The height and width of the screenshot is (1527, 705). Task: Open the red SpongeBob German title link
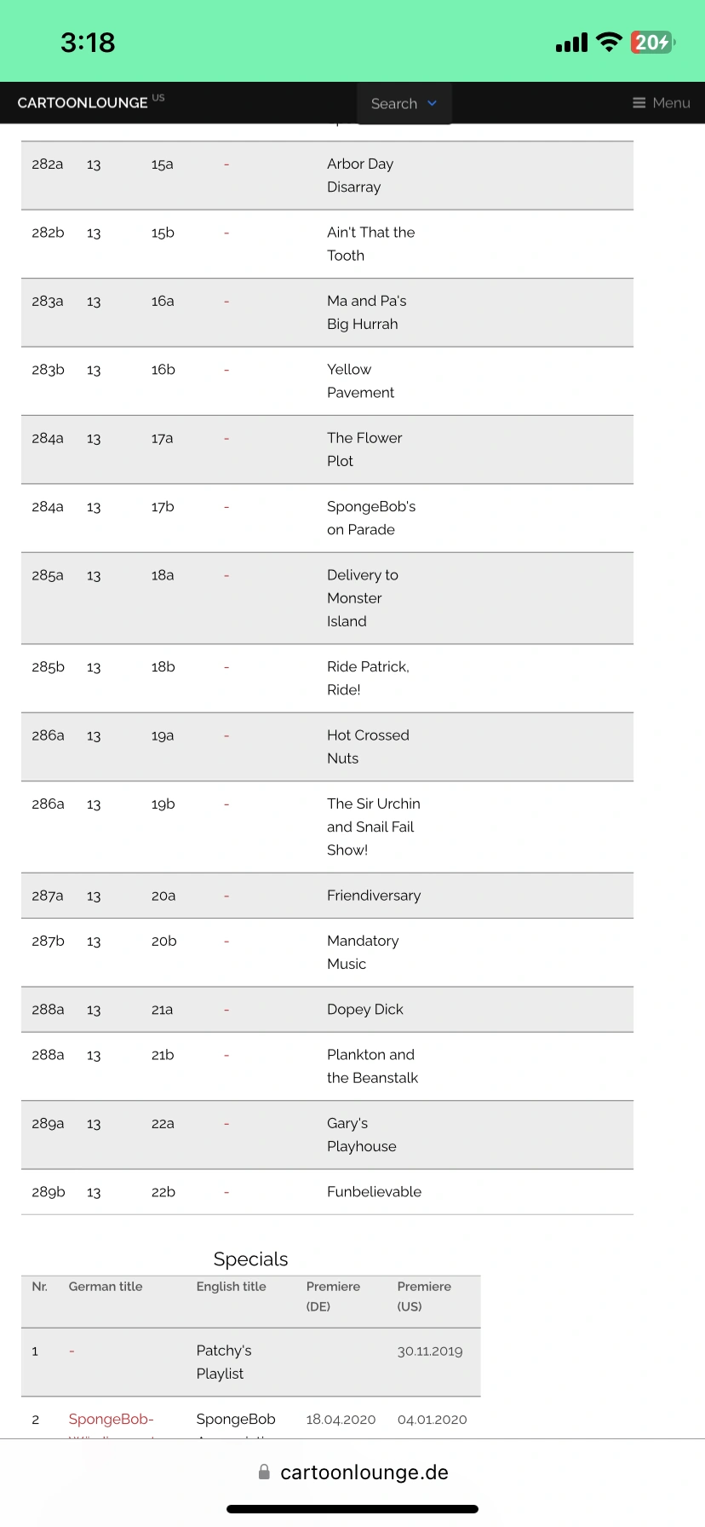click(111, 1420)
